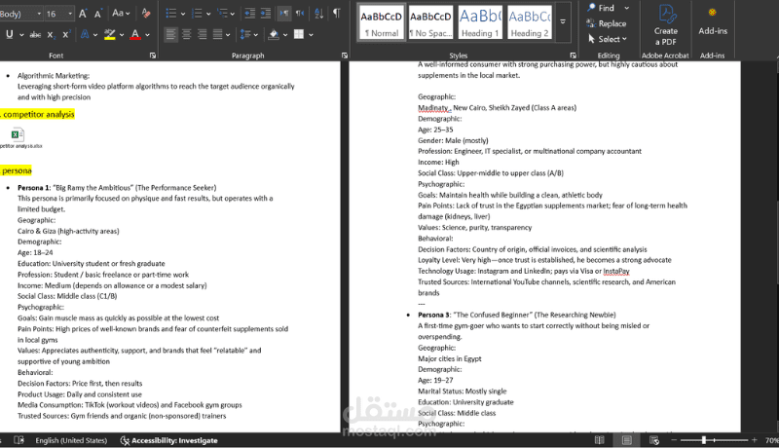The image size is (779, 448).
Task: Open Paragraph dialog launcher
Action: pos(345,56)
